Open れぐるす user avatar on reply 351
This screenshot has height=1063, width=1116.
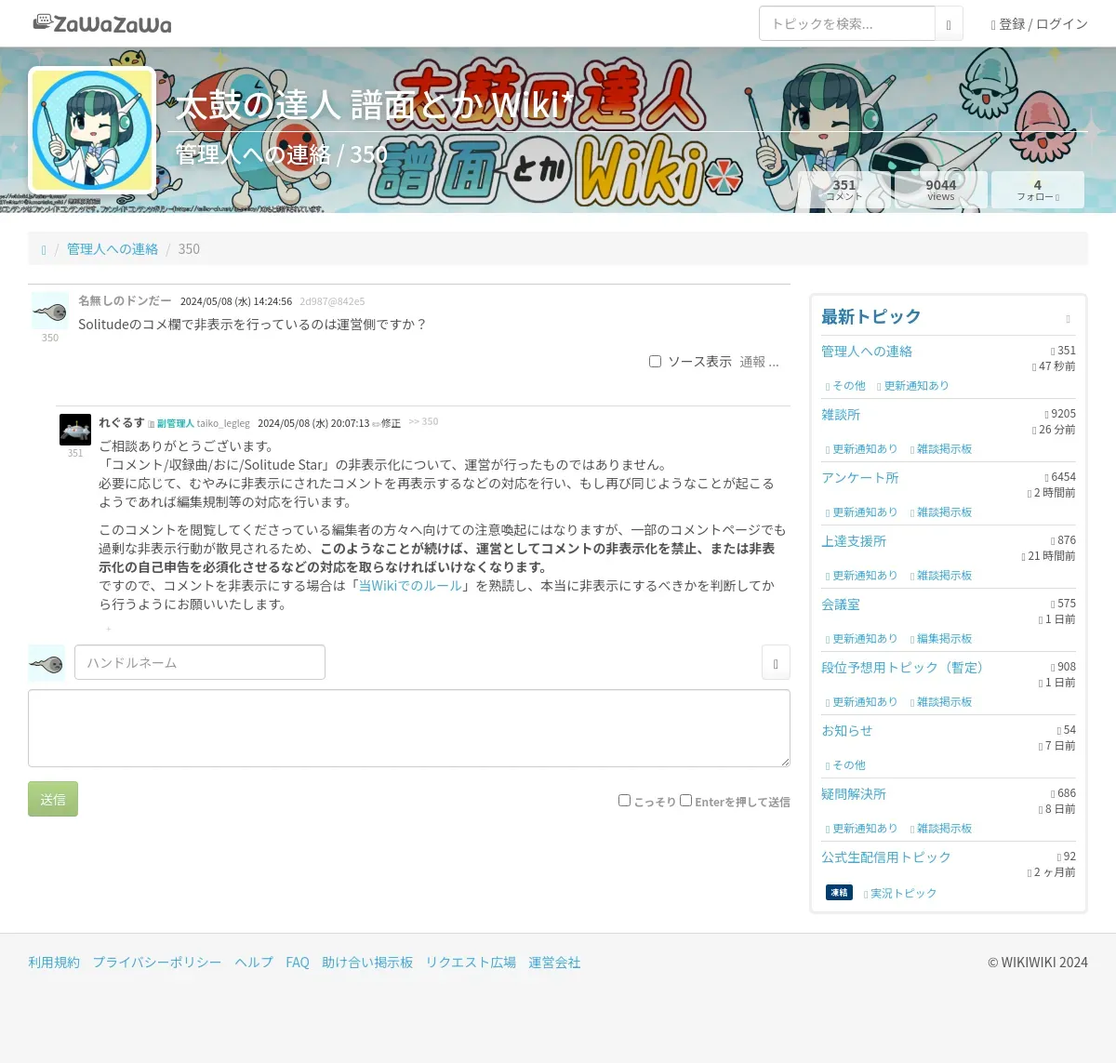point(75,430)
